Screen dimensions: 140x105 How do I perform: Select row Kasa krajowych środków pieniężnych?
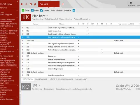coord(80,37)
